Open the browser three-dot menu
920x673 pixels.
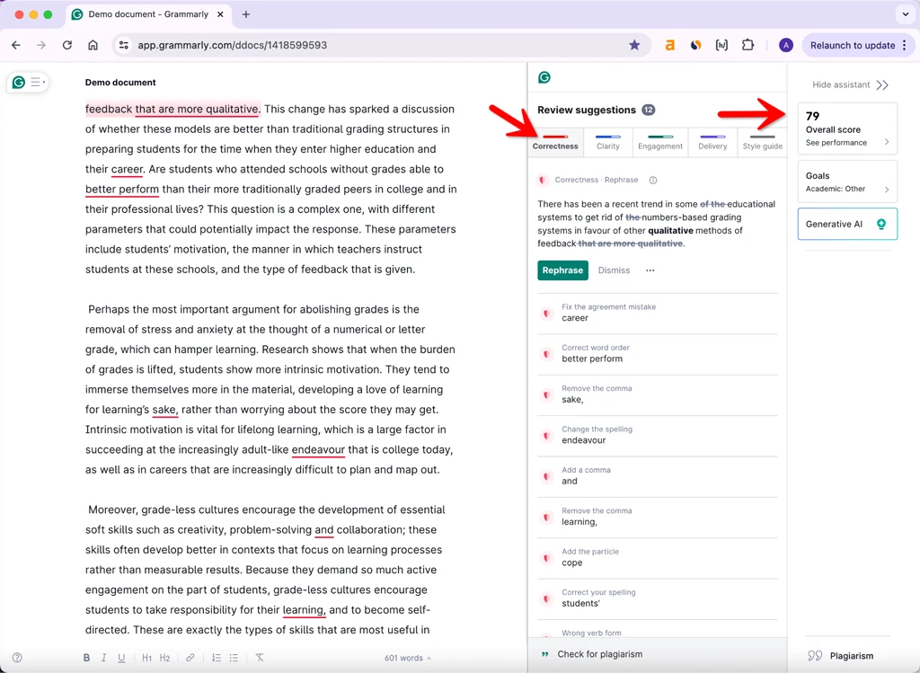(x=905, y=45)
